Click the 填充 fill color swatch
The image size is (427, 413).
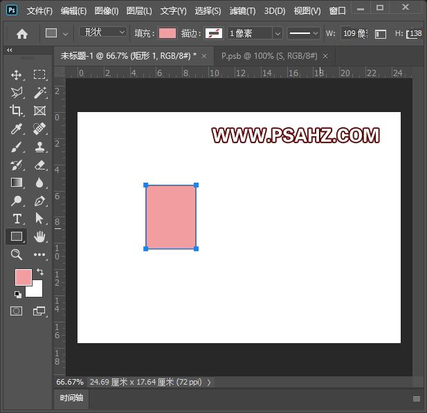pyautogui.click(x=167, y=33)
